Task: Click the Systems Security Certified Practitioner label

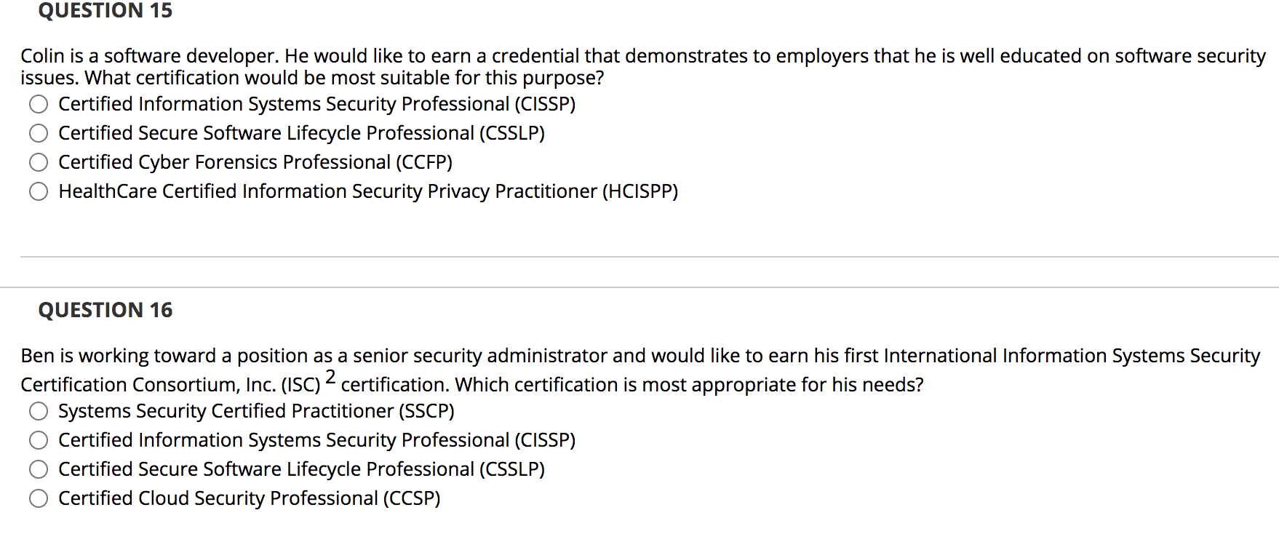Action: 256,412
